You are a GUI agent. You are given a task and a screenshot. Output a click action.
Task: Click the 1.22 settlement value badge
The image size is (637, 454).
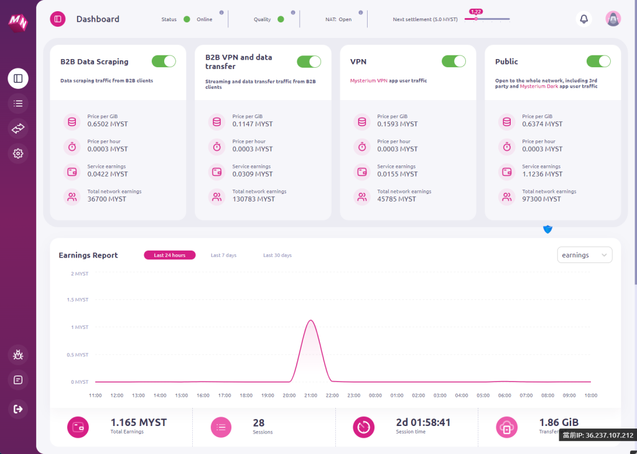(x=476, y=12)
